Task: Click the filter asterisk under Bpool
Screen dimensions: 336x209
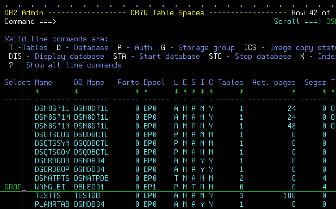Action: (x=146, y=91)
